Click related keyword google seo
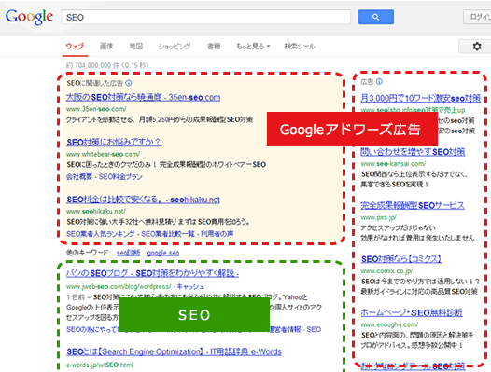491x372 pixels. pyautogui.click(x=163, y=253)
